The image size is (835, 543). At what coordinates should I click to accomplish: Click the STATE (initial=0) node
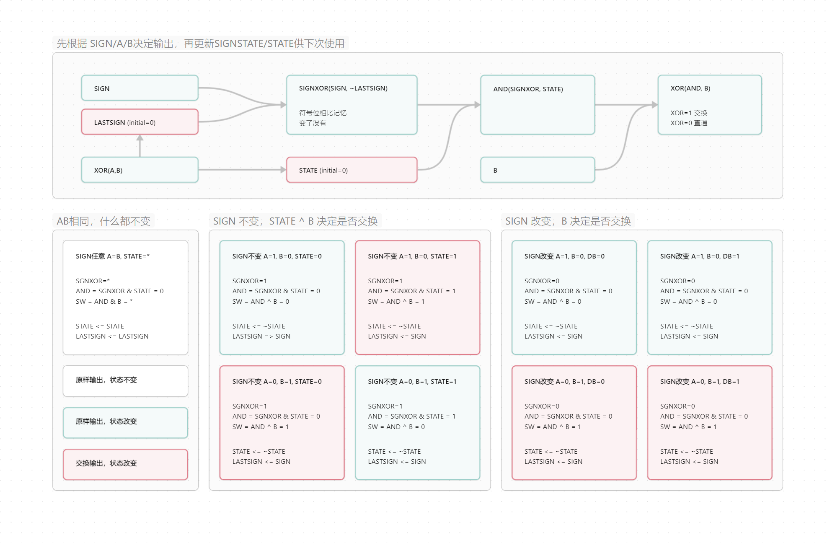(x=352, y=170)
